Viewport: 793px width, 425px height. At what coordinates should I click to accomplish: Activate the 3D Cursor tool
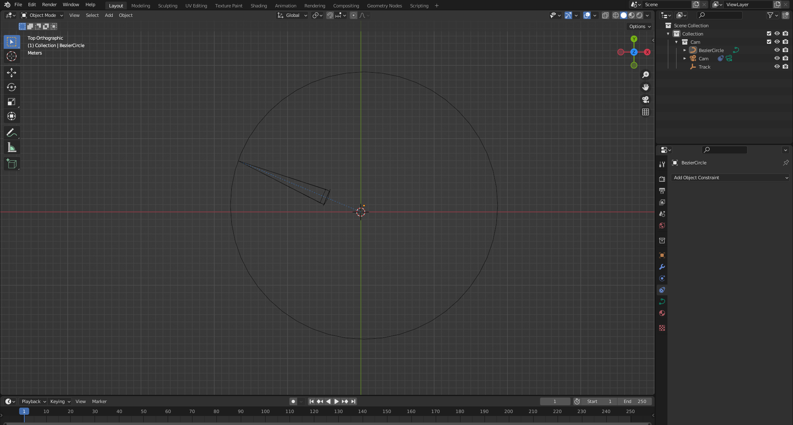click(x=12, y=56)
